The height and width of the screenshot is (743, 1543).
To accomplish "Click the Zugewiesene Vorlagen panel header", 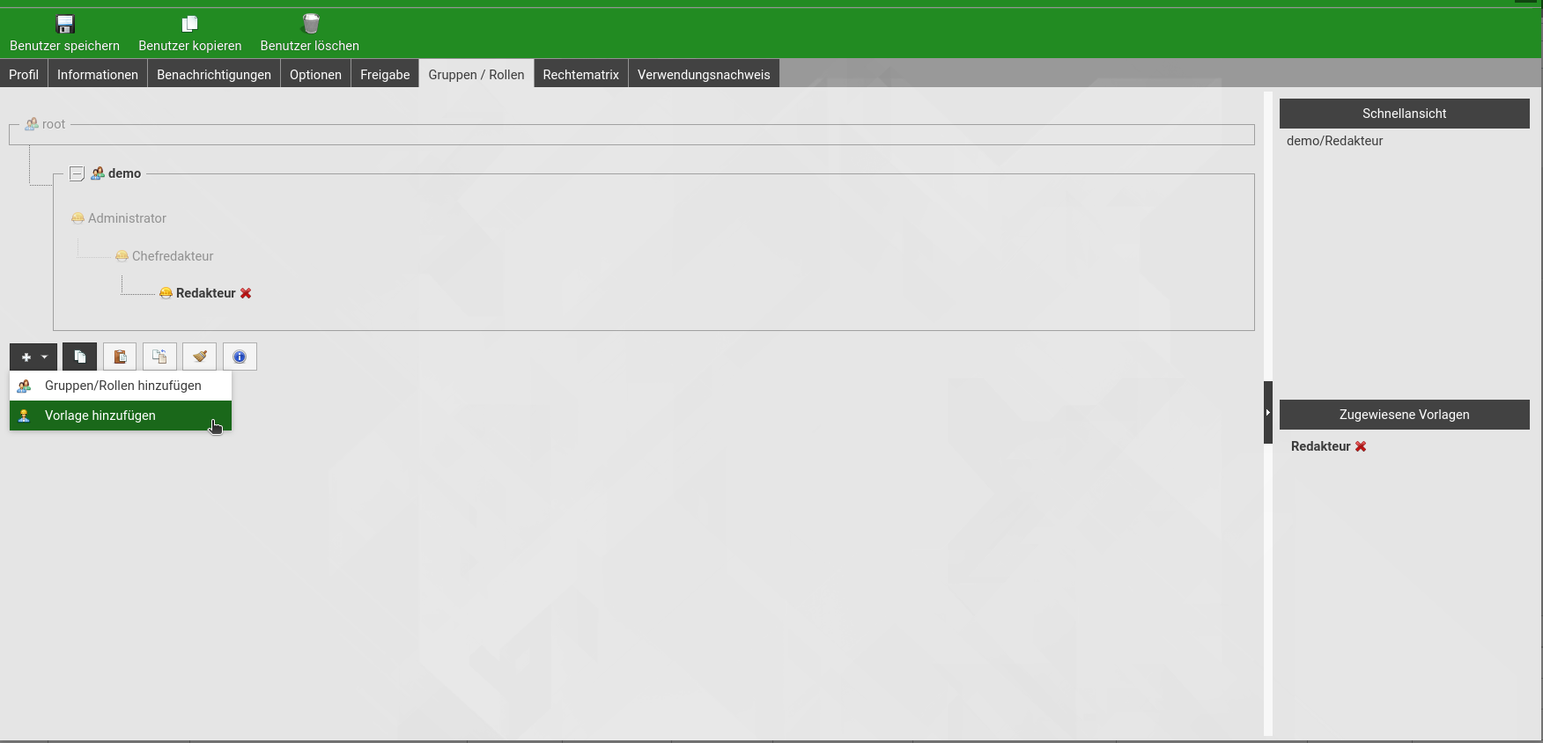I will click(1404, 415).
